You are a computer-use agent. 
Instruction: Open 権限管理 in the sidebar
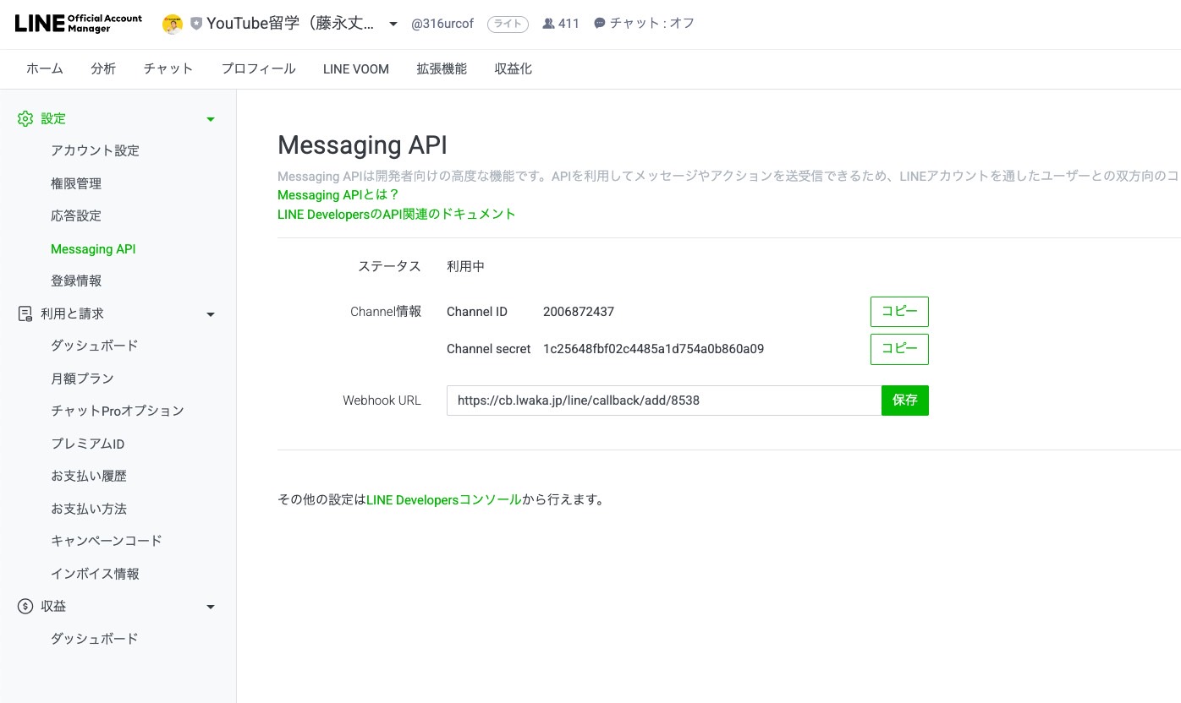pyautogui.click(x=76, y=183)
